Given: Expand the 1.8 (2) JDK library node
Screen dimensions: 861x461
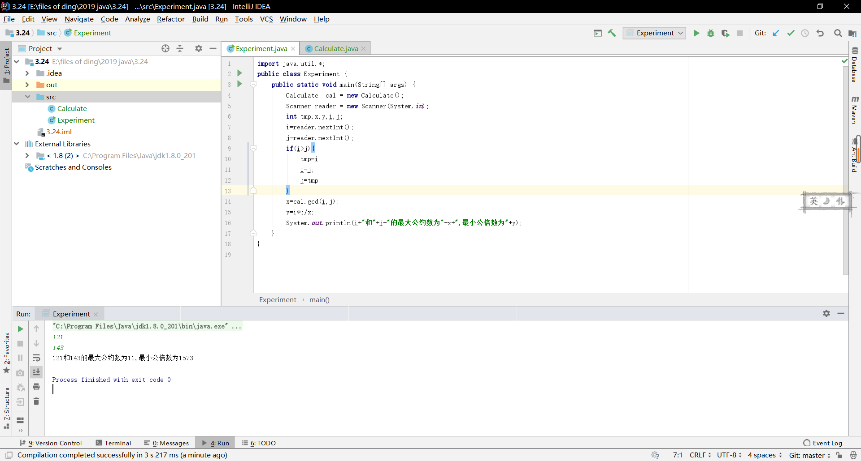Looking at the screenshot, I should [x=27, y=155].
